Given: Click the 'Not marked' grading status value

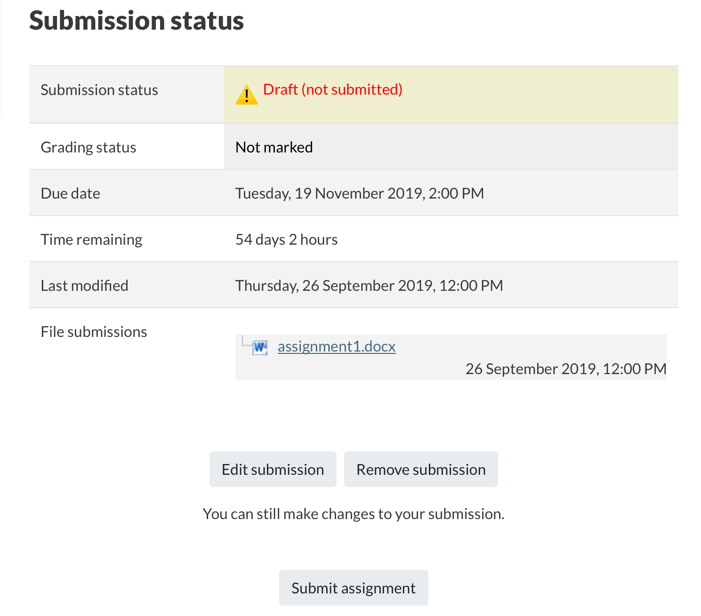Looking at the screenshot, I should (274, 147).
